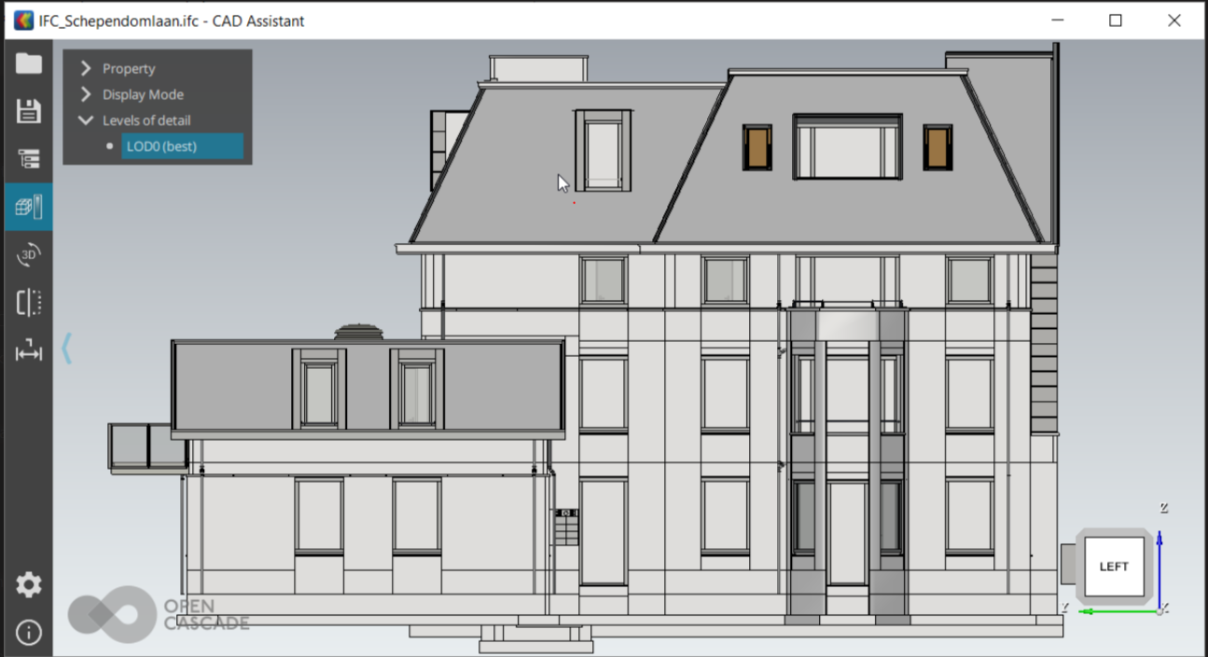Expand the Property section chevron
The image size is (1208, 657).
click(86, 69)
